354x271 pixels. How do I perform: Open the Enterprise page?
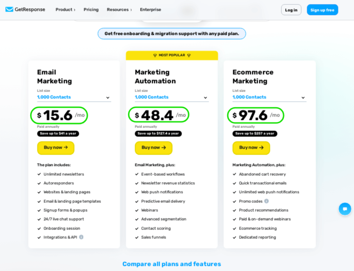pos(150,9)
